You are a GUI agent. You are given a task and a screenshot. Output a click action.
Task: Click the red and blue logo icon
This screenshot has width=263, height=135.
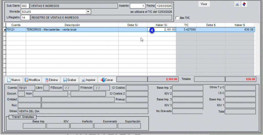(x=244, y=4)
